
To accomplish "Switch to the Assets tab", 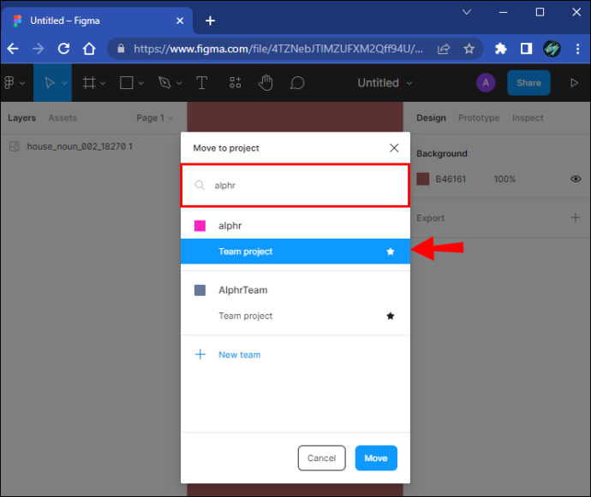I will [63, 118].
